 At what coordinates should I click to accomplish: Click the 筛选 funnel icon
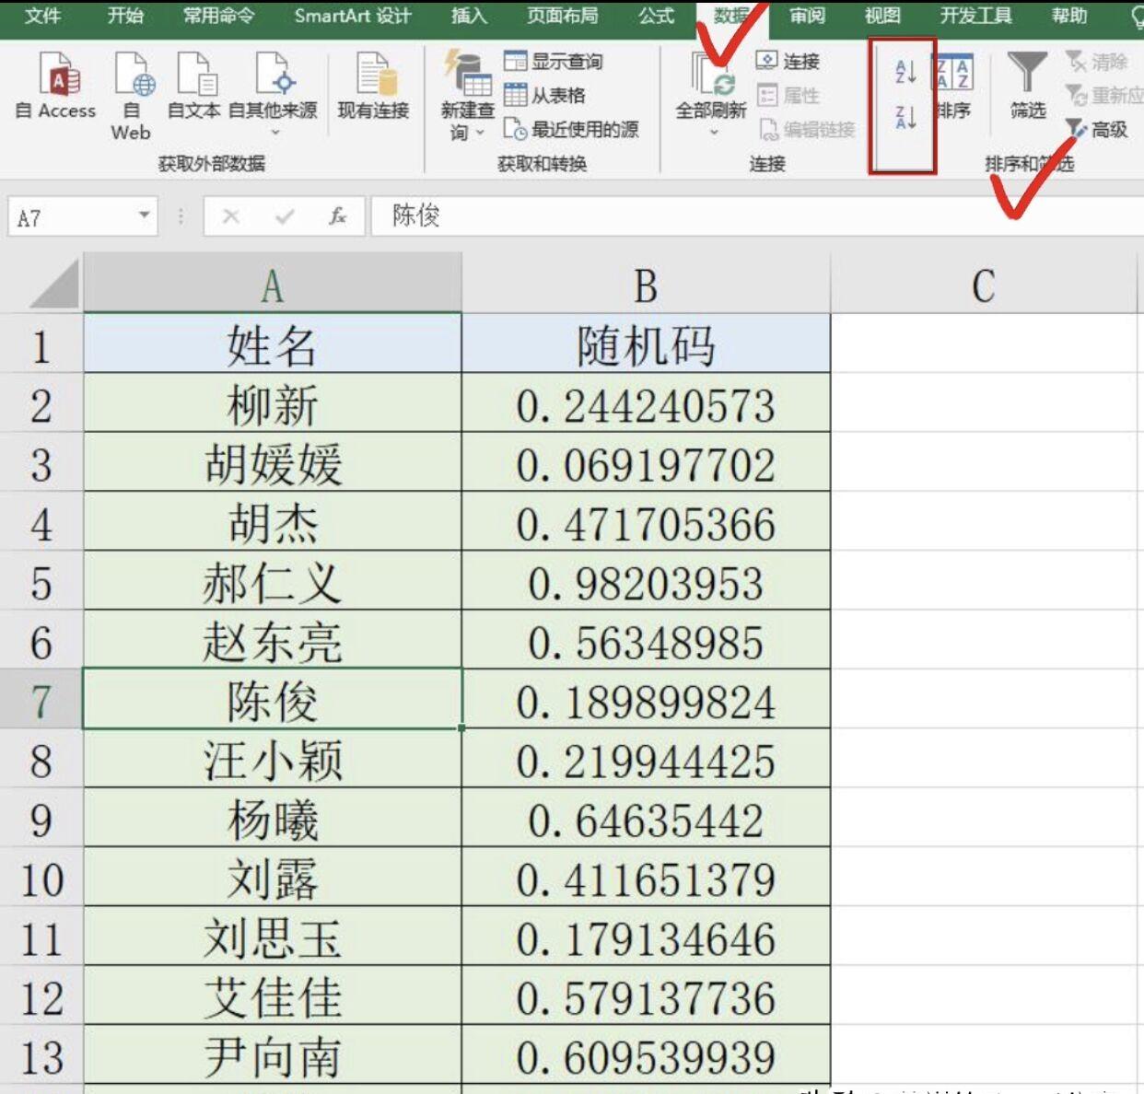pos(1027,72)
